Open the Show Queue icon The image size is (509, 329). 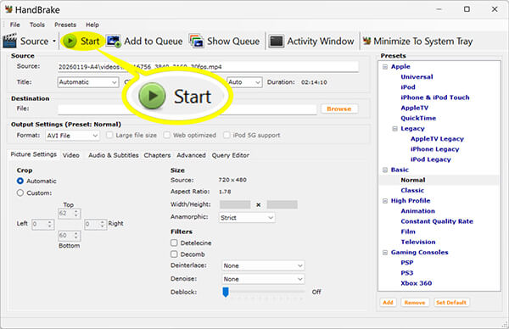coord(197,42)
